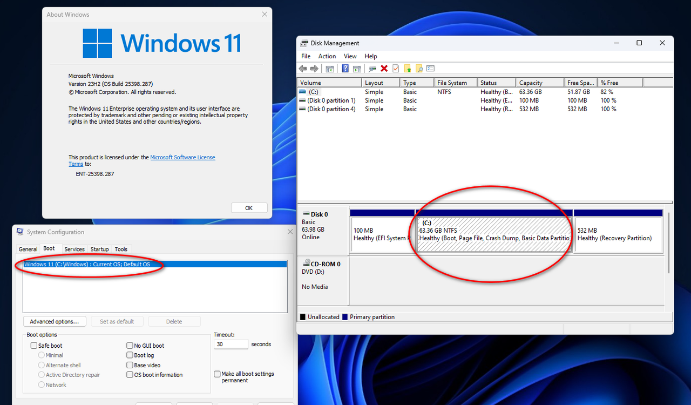
Task: Click the Back arrow in Disk Management toolbar
Action: [303, 69]
